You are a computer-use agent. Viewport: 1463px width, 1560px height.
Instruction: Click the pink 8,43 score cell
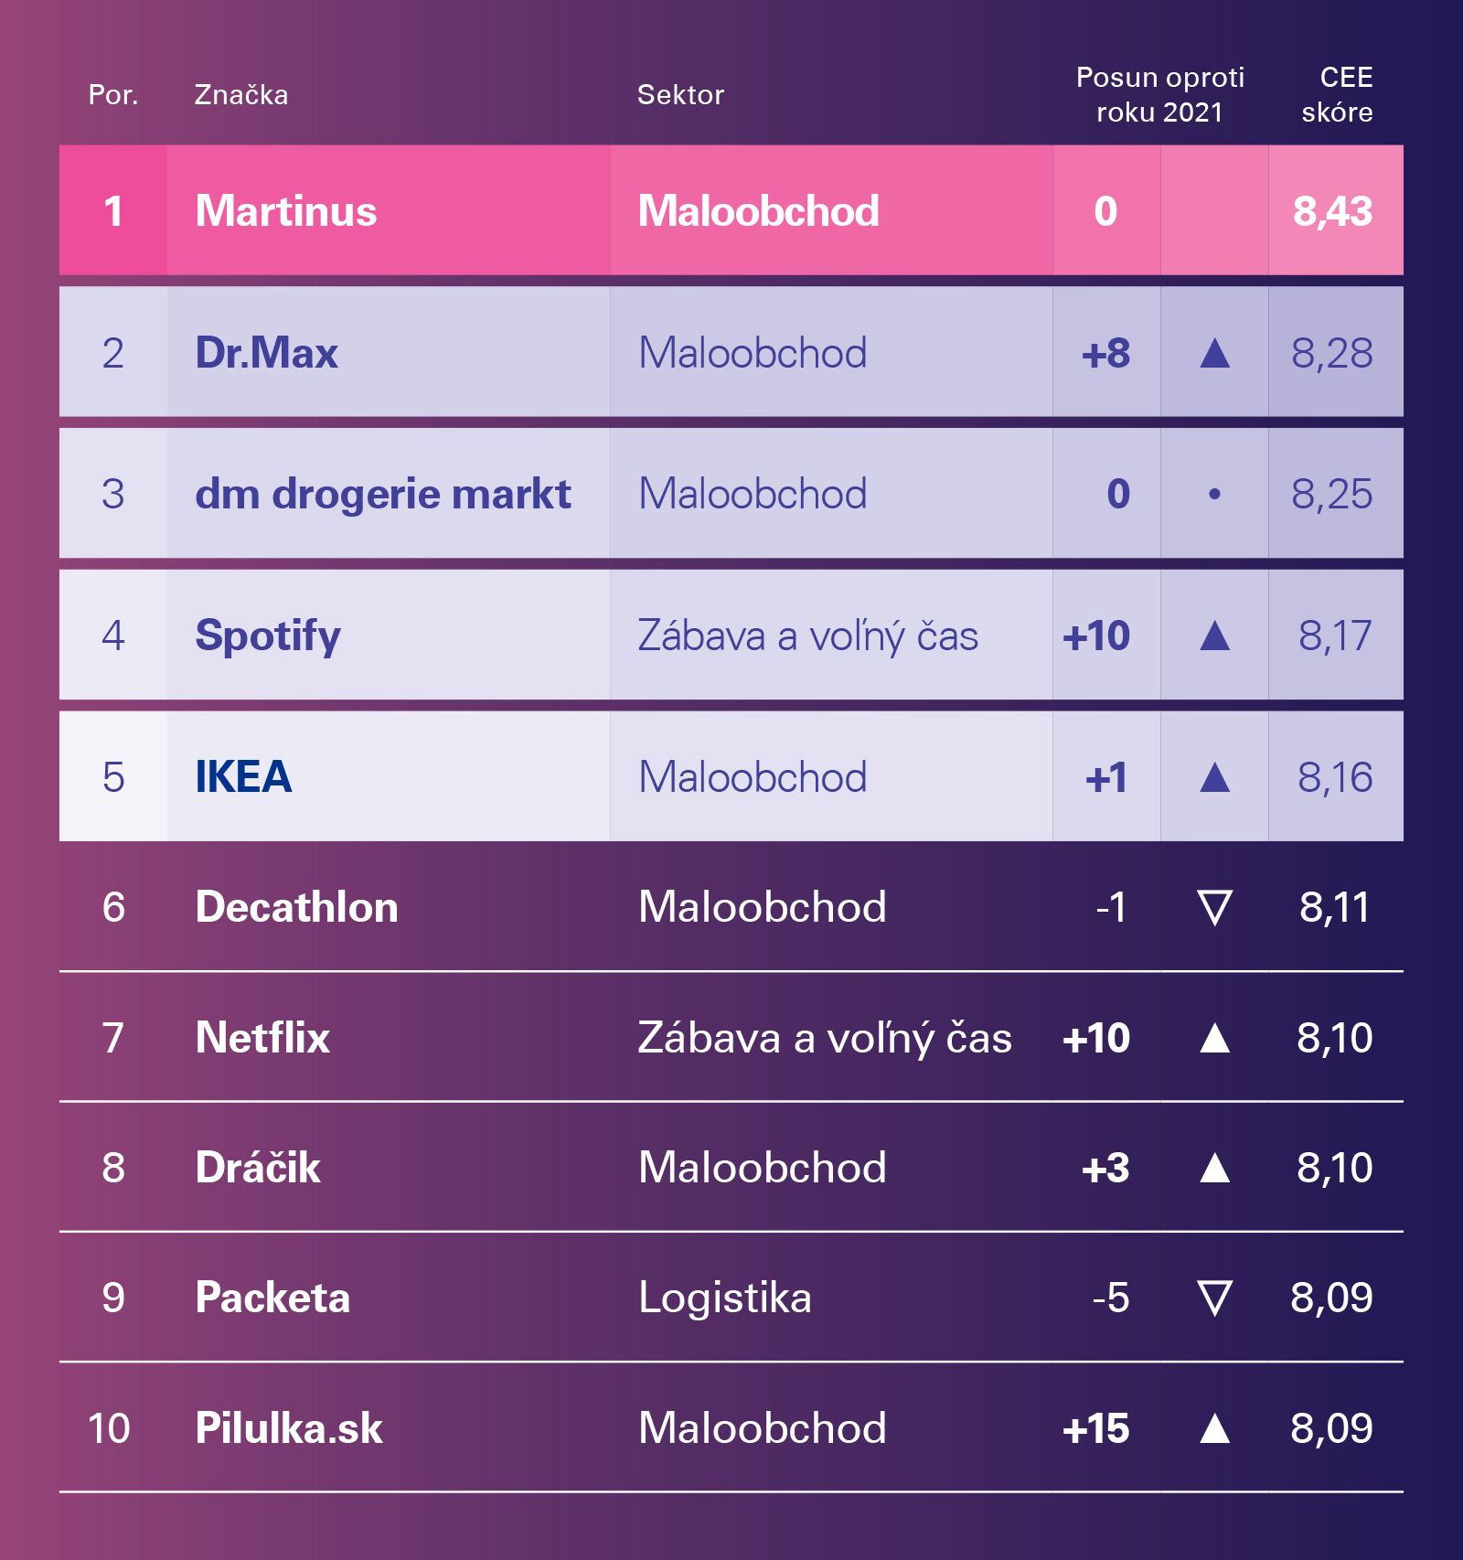tap(1333, 211)
